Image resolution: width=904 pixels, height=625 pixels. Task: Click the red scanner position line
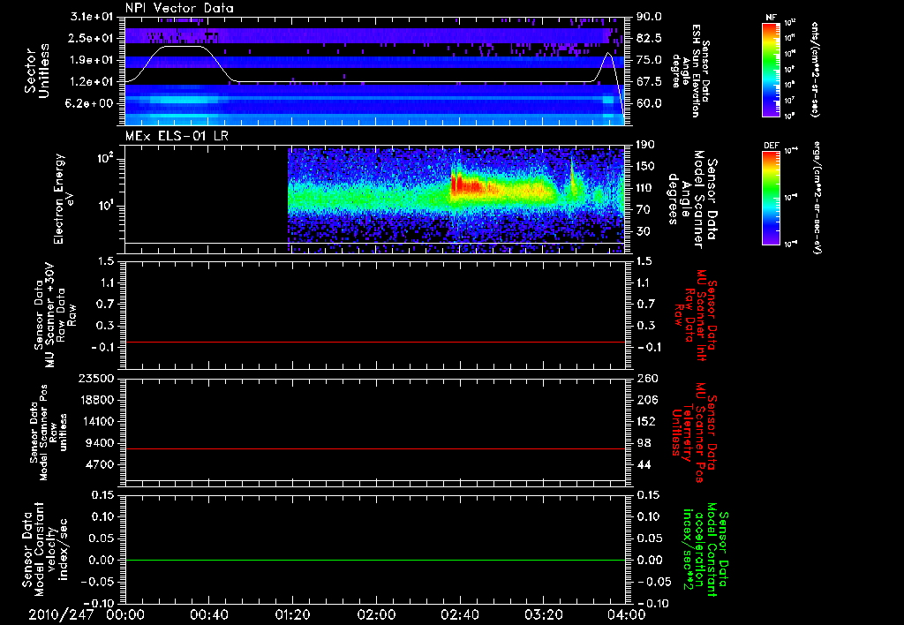pos(374,449)
